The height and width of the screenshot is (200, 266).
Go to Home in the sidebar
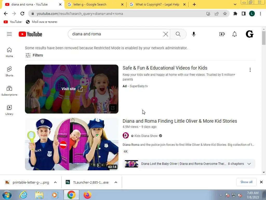9,52
